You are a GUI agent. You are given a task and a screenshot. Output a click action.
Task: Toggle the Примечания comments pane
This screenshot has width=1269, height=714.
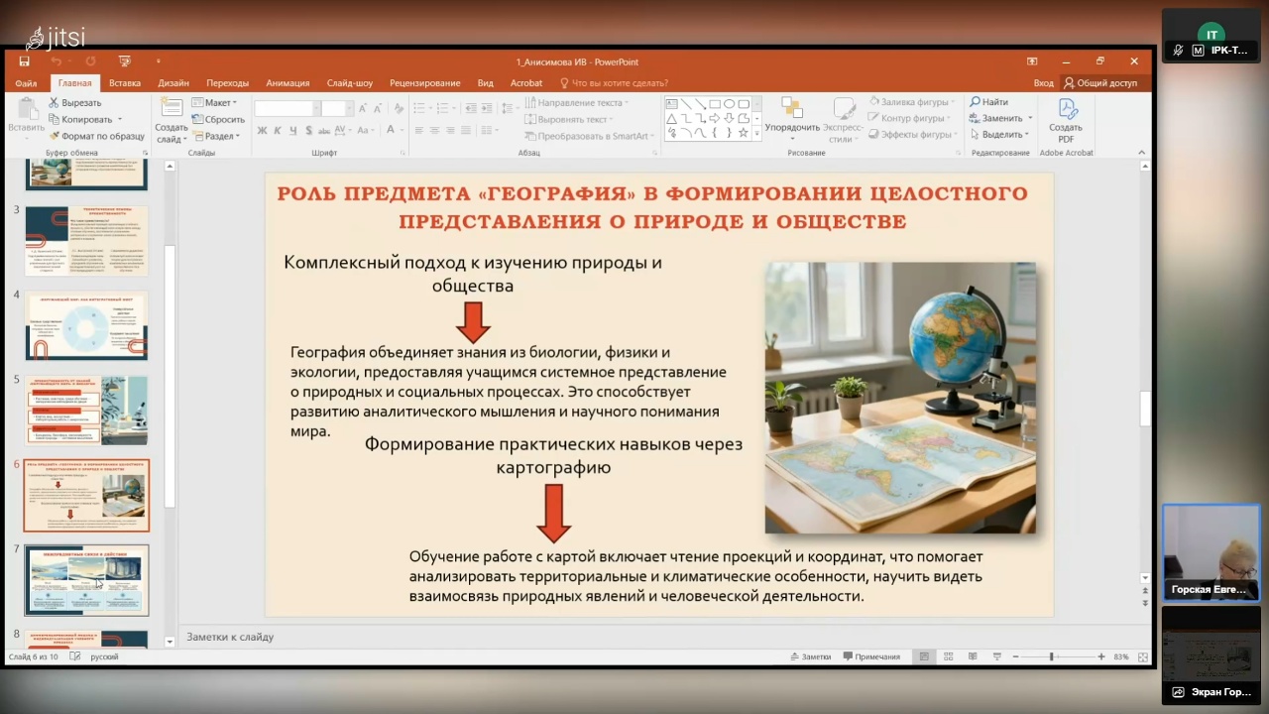(x=870, y=656)
